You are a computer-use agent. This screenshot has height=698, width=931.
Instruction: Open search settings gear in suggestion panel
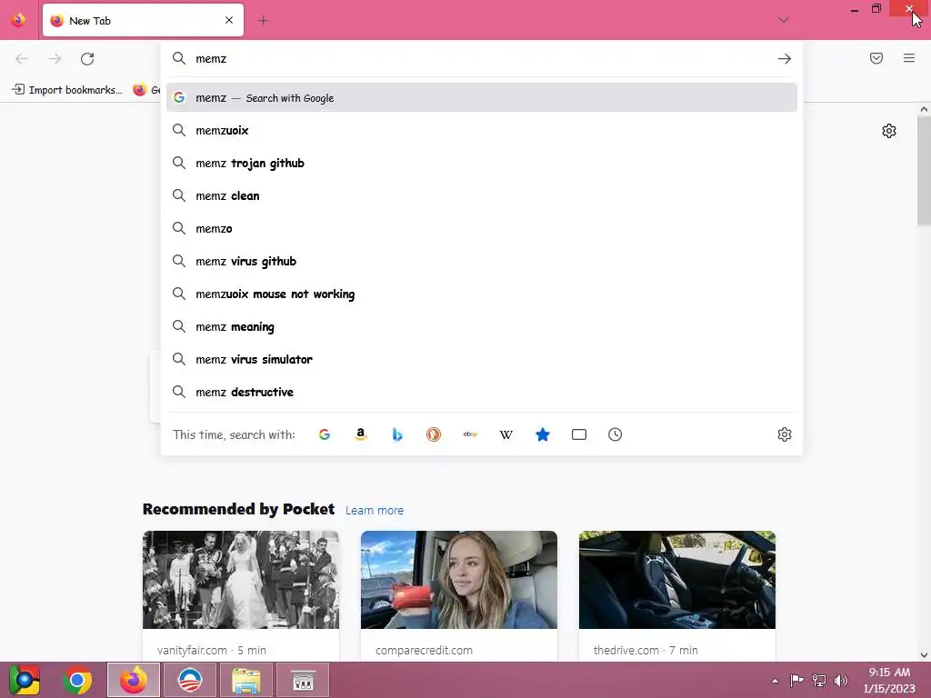[785, 434]
